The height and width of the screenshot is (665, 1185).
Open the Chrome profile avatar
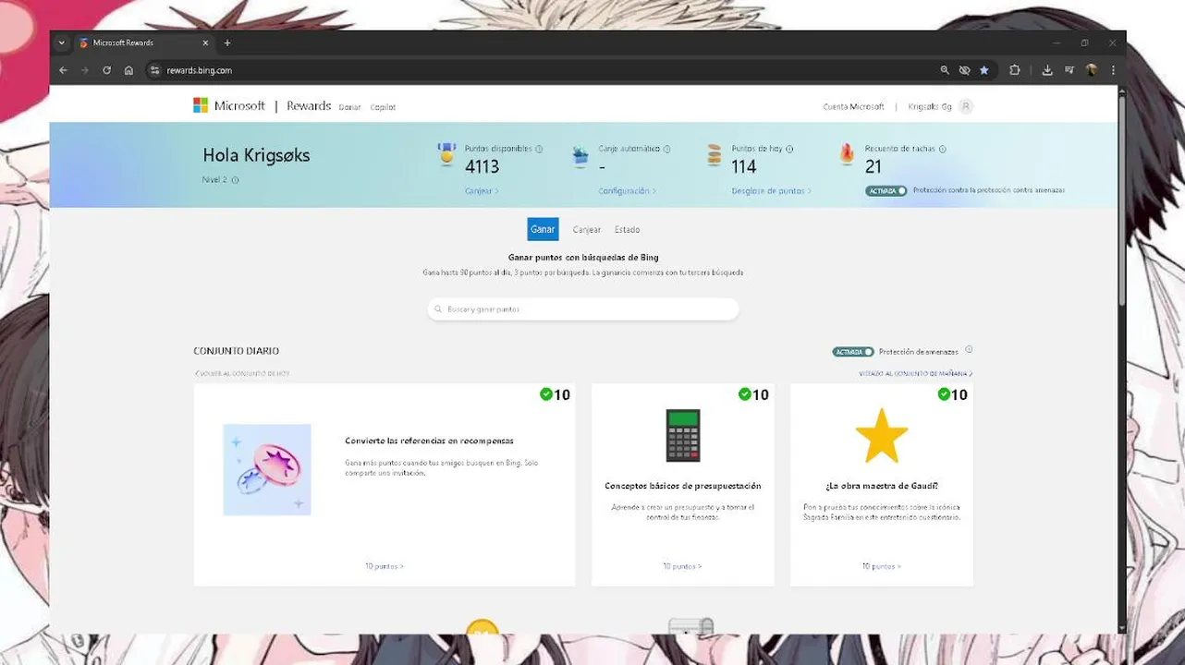[1092, 70]
